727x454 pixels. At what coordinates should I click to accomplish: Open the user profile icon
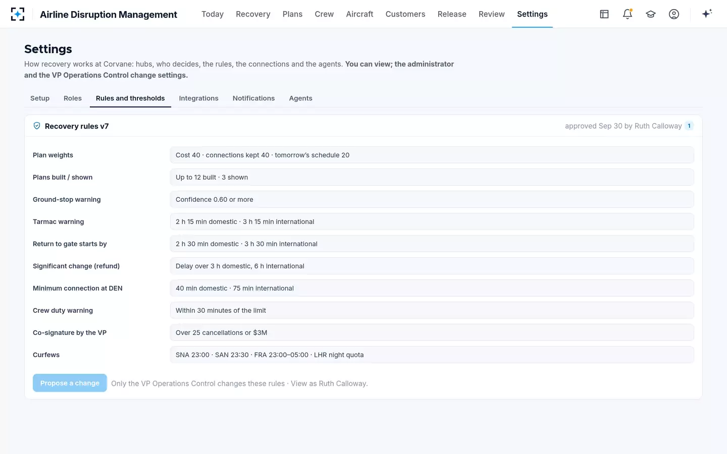pyautogui.click(x=674, y=14)
